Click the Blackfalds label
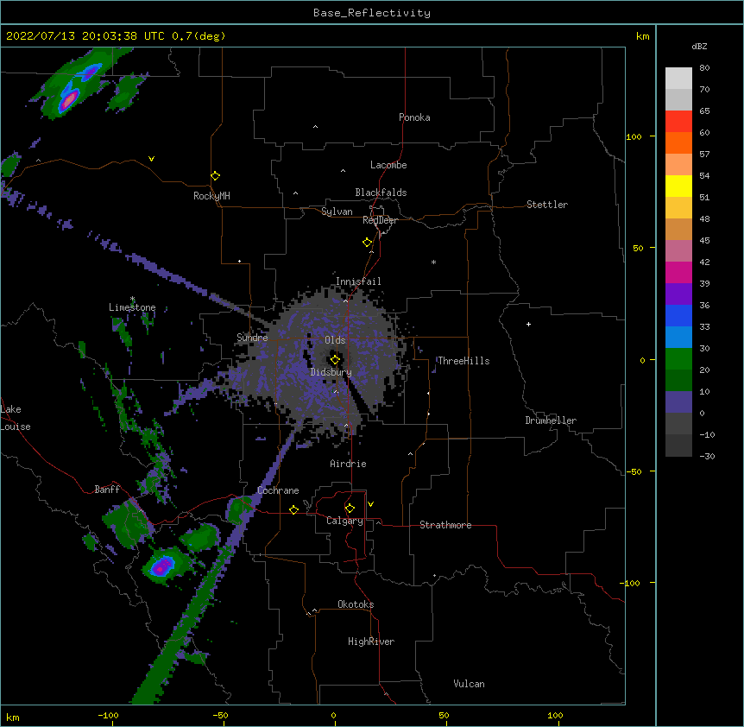 (381, 193)
